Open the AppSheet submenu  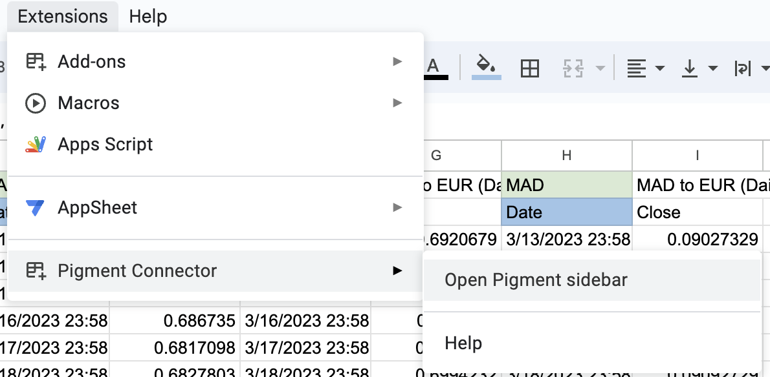click(x=215, y=208)
